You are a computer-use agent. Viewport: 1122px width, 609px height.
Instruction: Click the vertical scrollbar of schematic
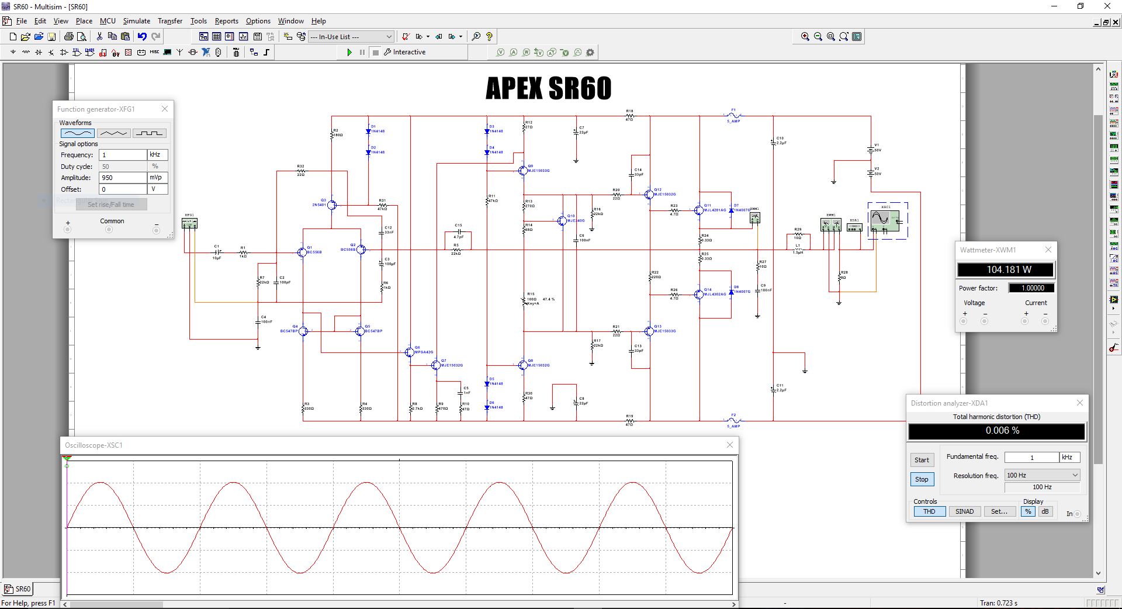(x=1098, y=289)
